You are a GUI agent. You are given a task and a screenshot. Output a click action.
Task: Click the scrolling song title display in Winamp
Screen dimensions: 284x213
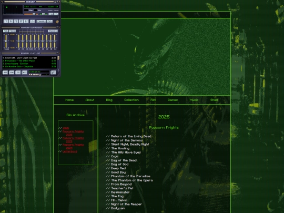click(x=42, y=7)
